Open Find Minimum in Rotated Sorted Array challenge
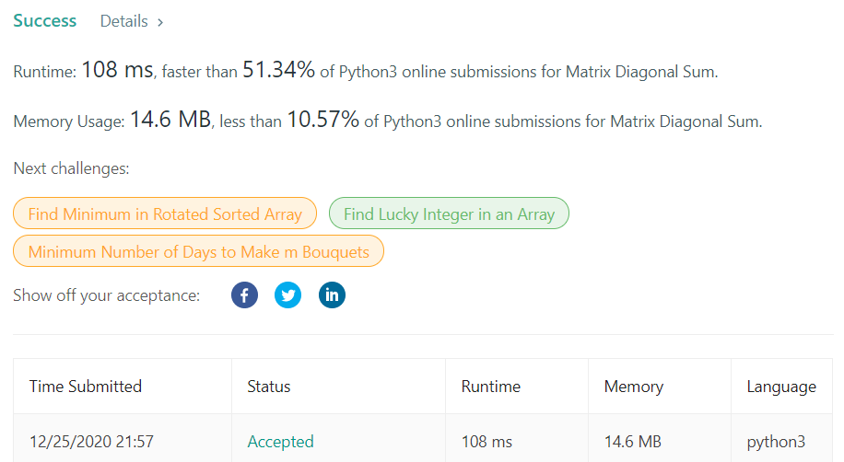This screenshot has height=462, width=844. tap(165, 214)
